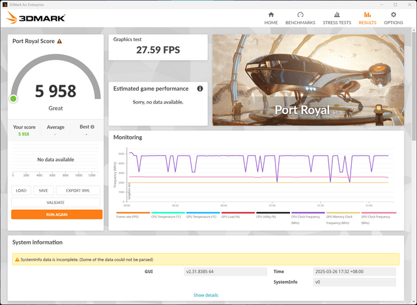Maximize the 3DMark window
Viewport: 417px width, 305px height.
click(x=395, y=5)
